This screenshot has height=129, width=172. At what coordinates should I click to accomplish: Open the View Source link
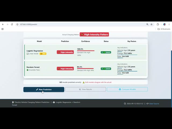coord(154,103)
